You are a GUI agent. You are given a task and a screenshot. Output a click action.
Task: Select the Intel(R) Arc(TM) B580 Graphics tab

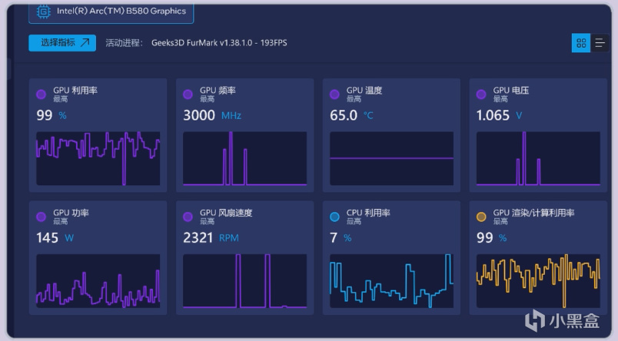tap(111, 12)
